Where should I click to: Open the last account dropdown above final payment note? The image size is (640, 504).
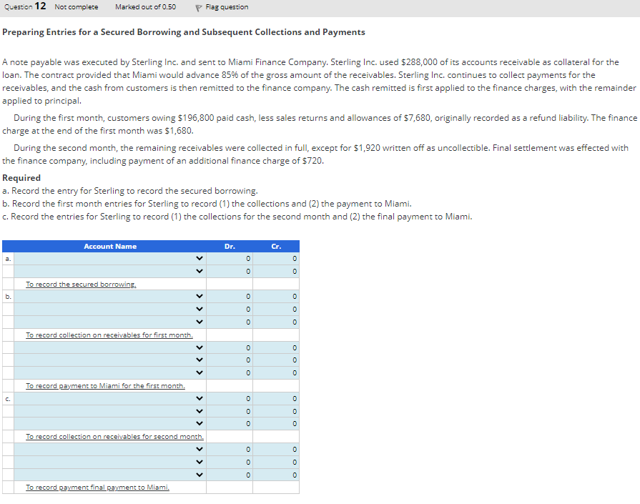click(200, 474)
